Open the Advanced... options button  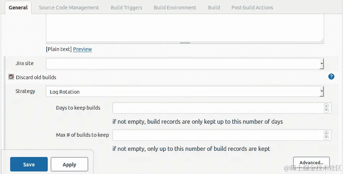311,162
